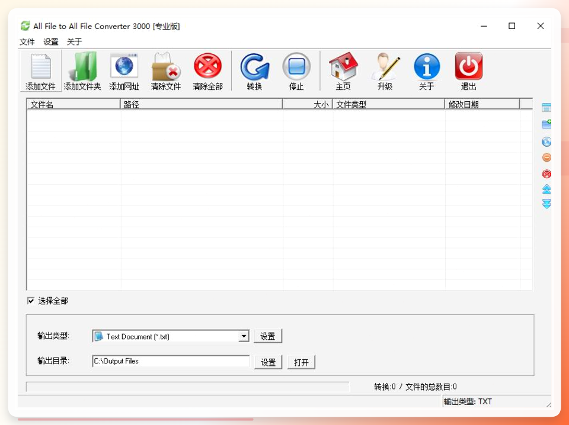Open the 关于 menu in menu bar
This screenshot has width=569, height=425.
pyautogui.click(x=75, y=41)
